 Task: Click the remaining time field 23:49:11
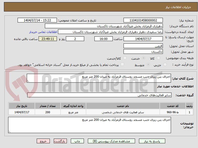[48, 39]
